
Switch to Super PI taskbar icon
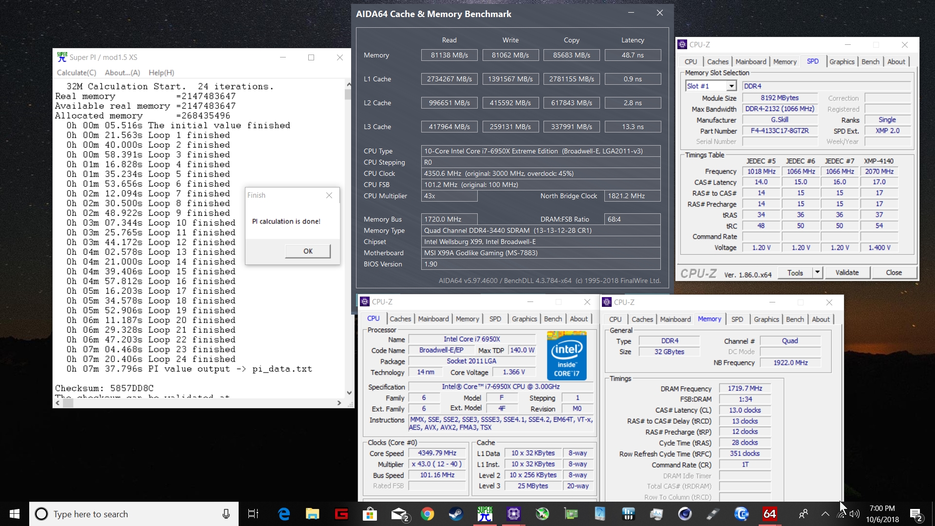(x=485, y=514)
